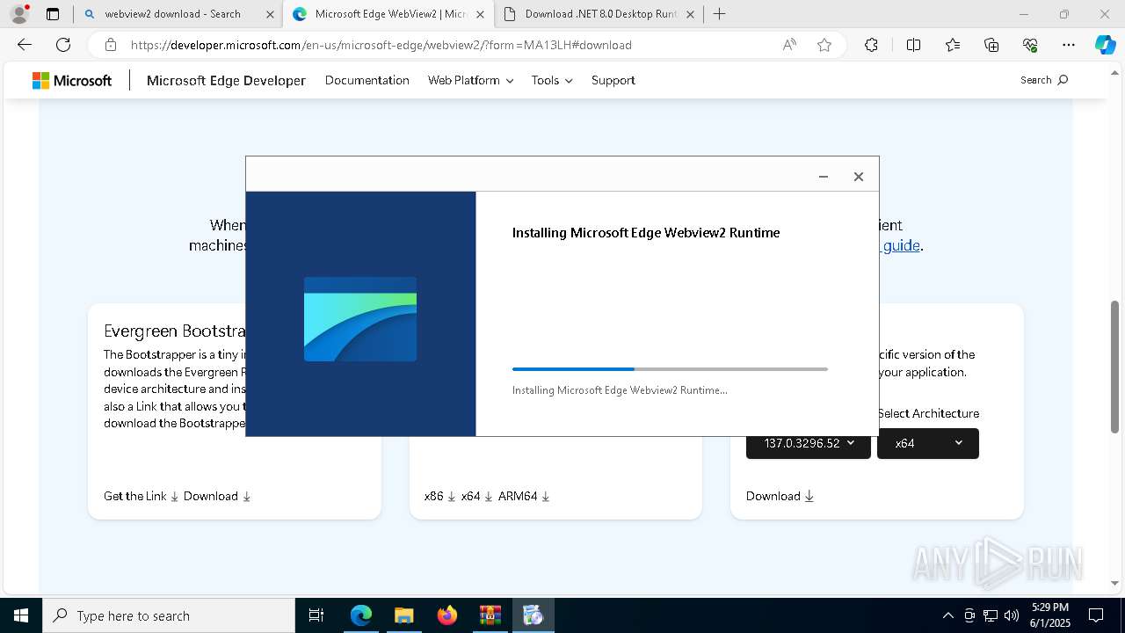Click the Search magnifier on Microsoft header
This screenshot has width=1125, height=633.
pos(1063,80)
